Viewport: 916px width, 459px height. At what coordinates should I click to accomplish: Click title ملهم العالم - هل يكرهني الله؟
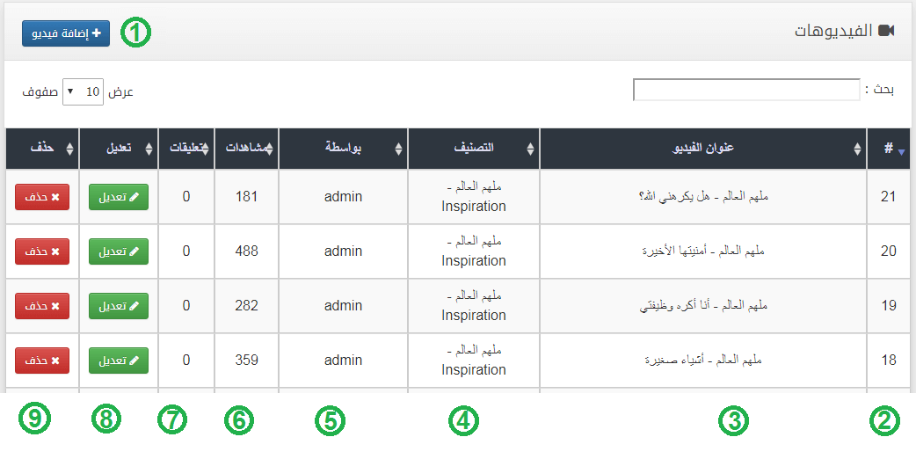(703, 197)
